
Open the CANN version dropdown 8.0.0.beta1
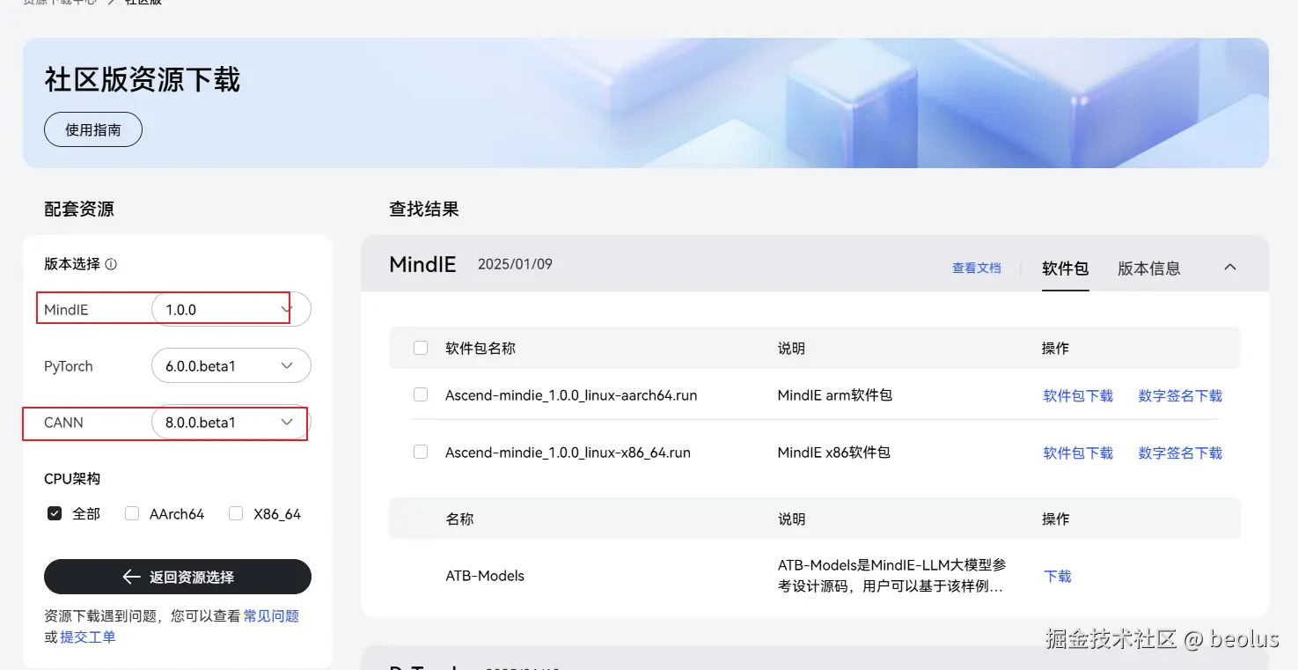[x=231, y=422]
